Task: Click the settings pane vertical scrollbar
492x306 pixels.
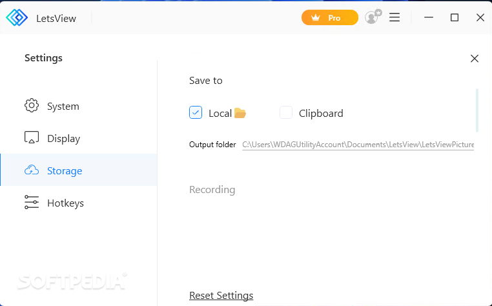Action: pos(477,110)
